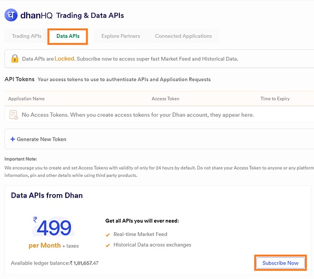The width and height of the screenshot is (314, 279).
Task: Click checkmark beside Historical Data across exchanges
Action: pos(108,245)
